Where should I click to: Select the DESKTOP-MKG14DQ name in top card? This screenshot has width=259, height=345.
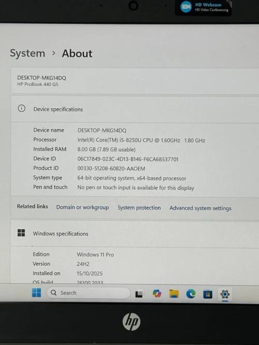(41, 78)
